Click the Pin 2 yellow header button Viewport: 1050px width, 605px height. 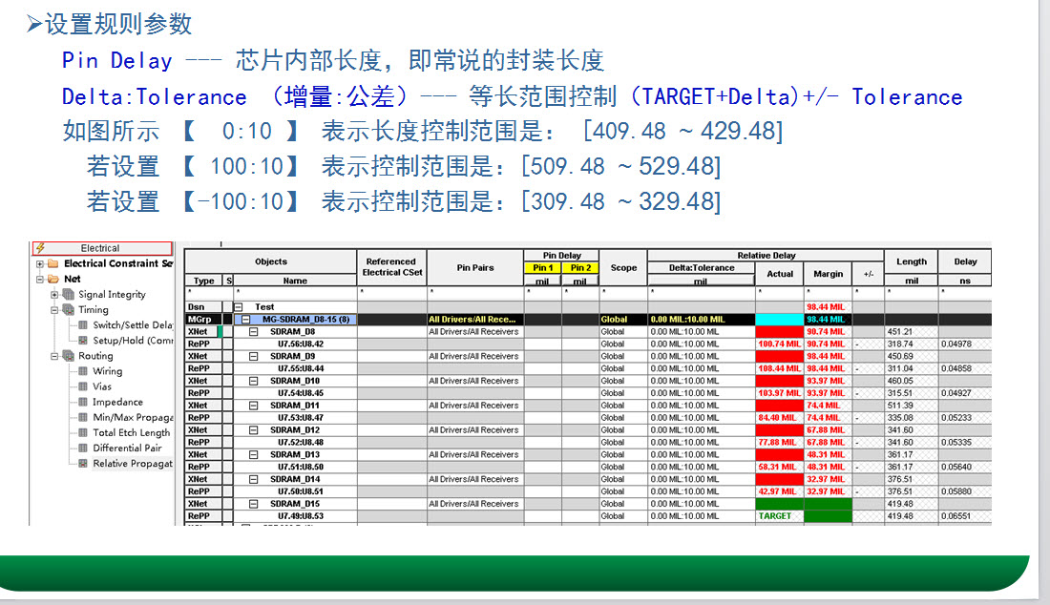click(580, 268)
